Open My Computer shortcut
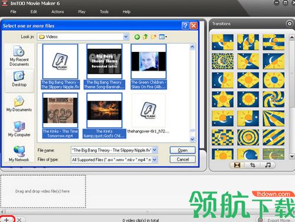 (19, 129)
